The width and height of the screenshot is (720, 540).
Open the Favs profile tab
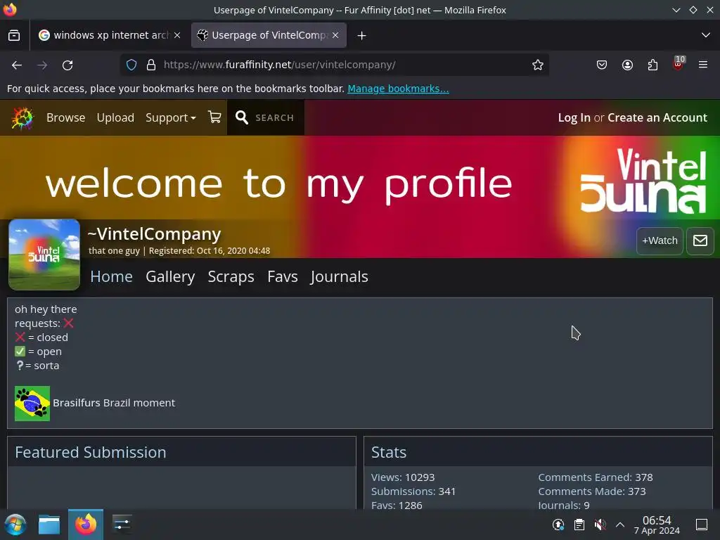[283, 276]
